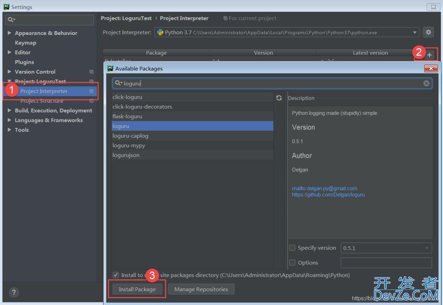Click into the loguru package search field
Image resolution: width=443 pixels, height=305 pixels.
(x=272, y=83)
